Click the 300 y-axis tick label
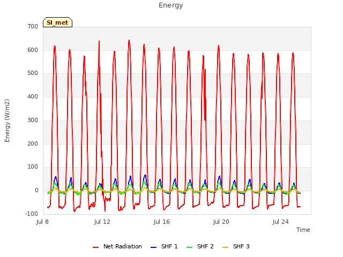The width and height of the screenshot is (343, 257). tap(33, 120)
